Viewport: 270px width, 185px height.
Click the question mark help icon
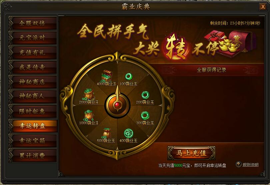pyautogui.click(x=238, y=164)
